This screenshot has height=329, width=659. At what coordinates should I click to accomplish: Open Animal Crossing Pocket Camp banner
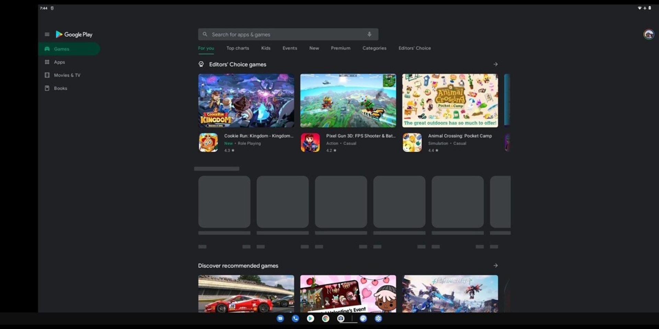(x=450, y=100)
